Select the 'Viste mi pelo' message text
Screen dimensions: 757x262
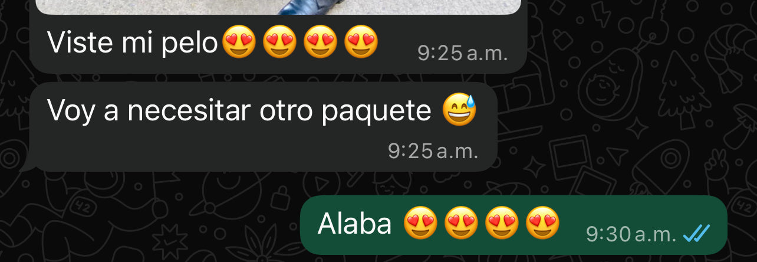click(x=133, y=43)
